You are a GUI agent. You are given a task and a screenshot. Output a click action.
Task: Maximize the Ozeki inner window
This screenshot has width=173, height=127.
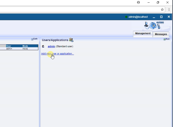[x=161, y=17]
